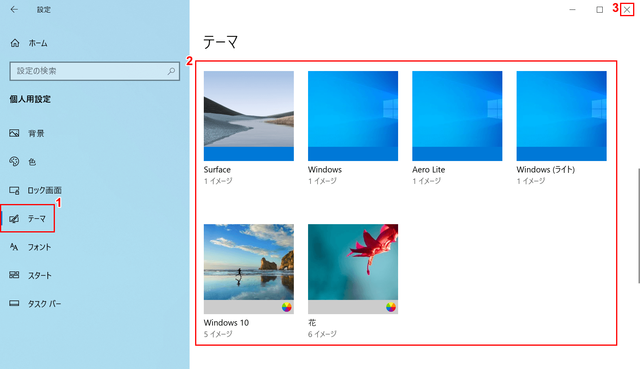Apply the Windows (ライト) theme thumbnail
Viewport: 641px width, 369px height.
[x=562, y=116]
